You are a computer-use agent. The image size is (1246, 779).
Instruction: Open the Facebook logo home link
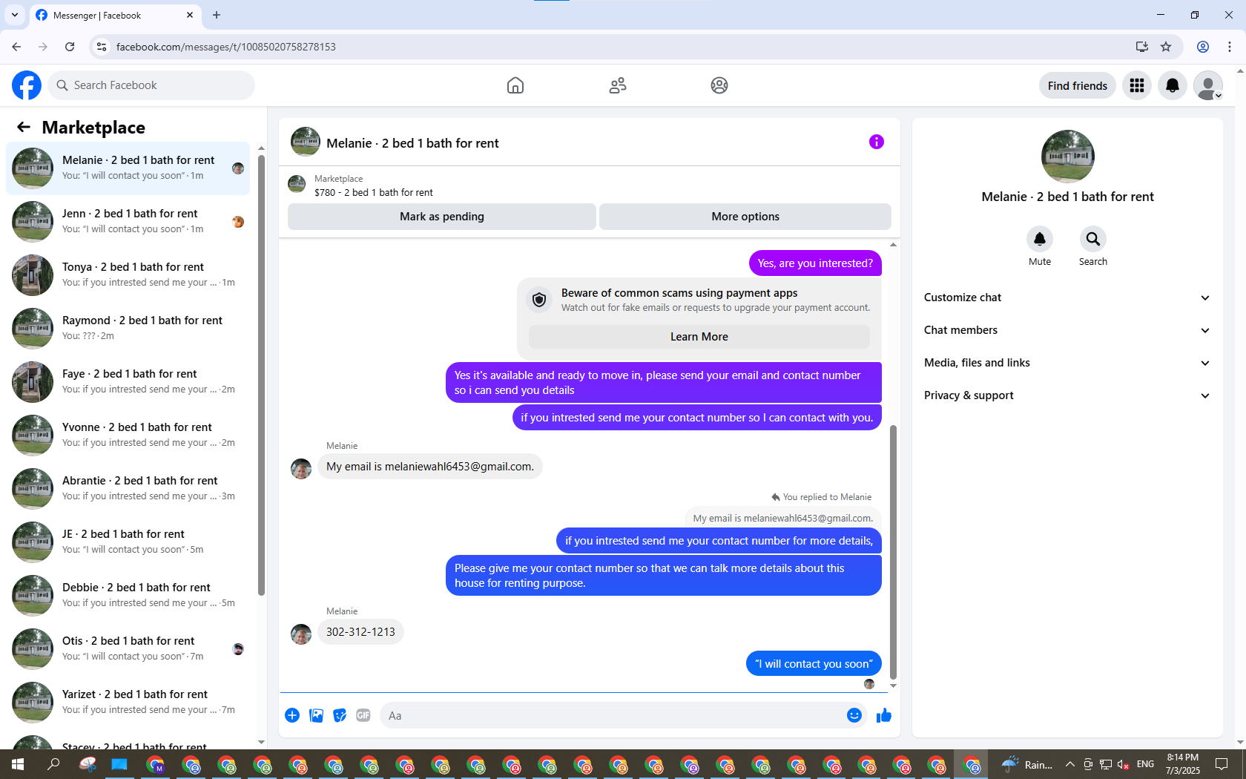pos(27,85)
